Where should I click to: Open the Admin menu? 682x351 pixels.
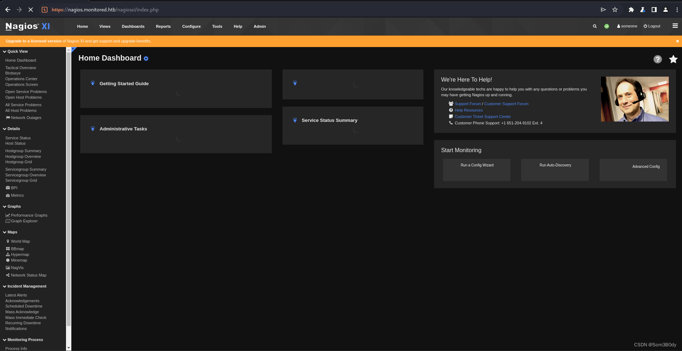coord(260,26)
